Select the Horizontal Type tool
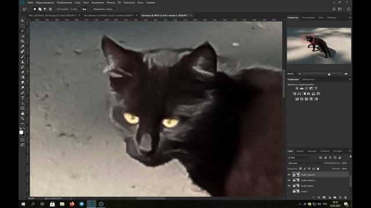 pyautogui.click(x=23, y=98)
